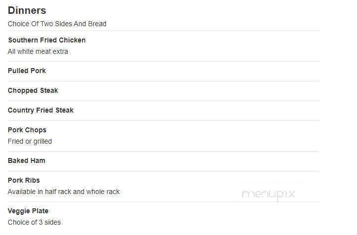Click 'Available in half rack and whole rack'
The width and height of the screenshot is (357, 235).
point(63,192)
